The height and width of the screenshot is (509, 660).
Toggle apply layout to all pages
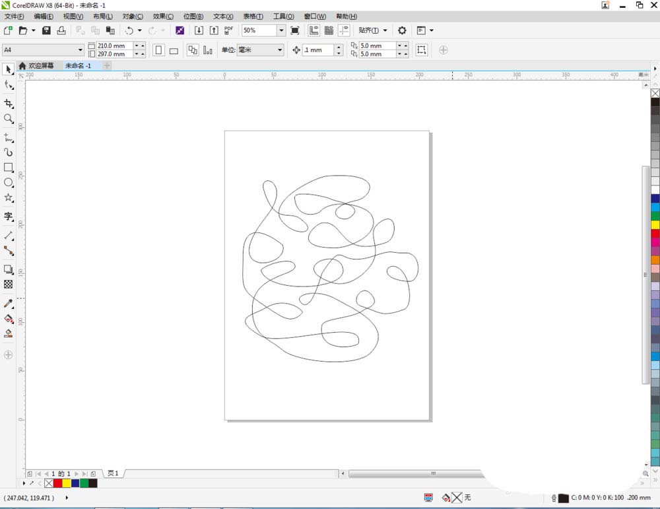193,50
